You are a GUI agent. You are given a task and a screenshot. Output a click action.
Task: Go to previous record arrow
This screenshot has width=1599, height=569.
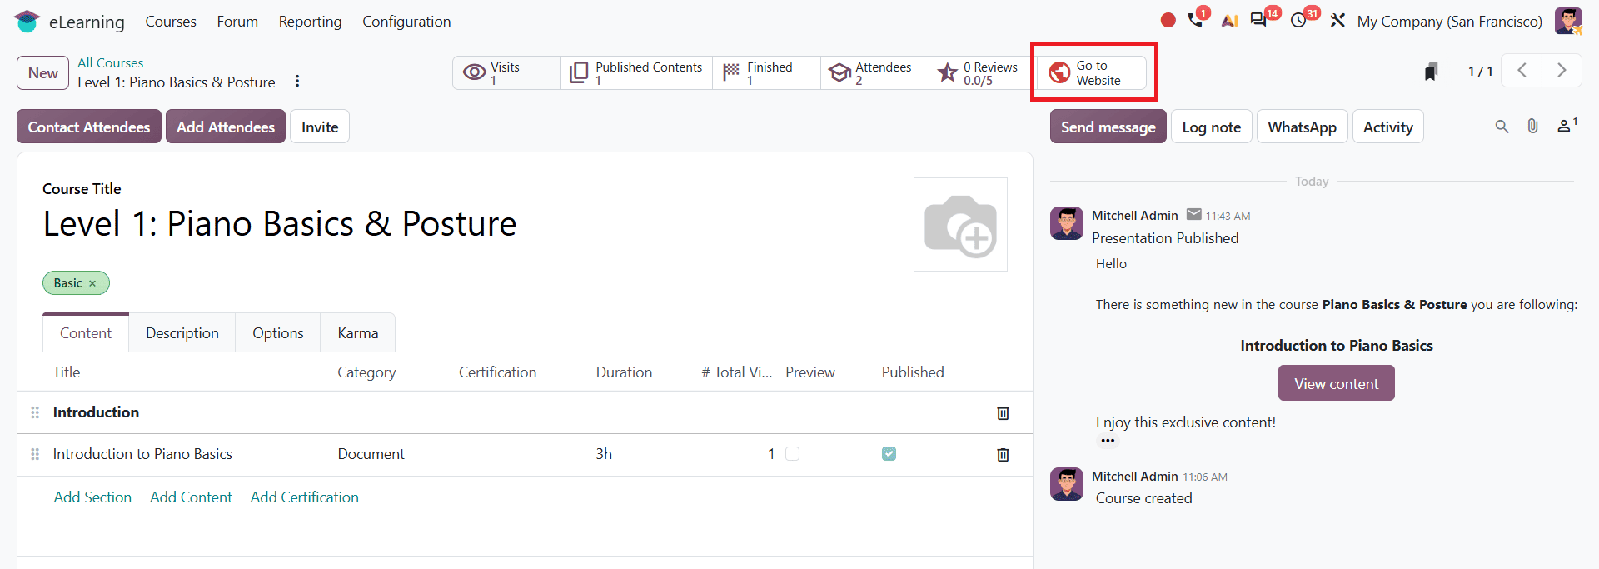pos(1522,71)
